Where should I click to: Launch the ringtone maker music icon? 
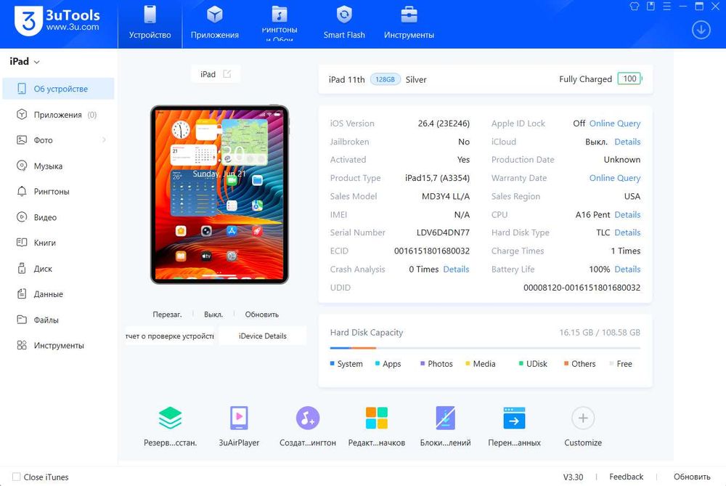point(307,418)
